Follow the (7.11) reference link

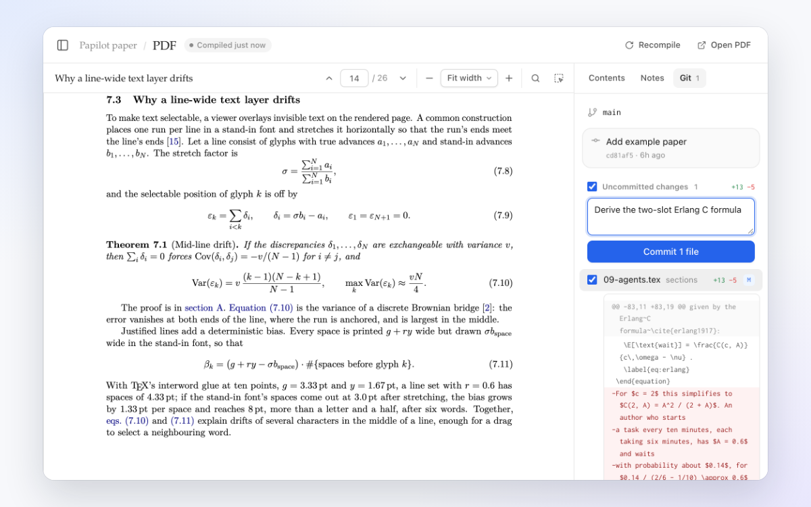(x=182, y=420)
